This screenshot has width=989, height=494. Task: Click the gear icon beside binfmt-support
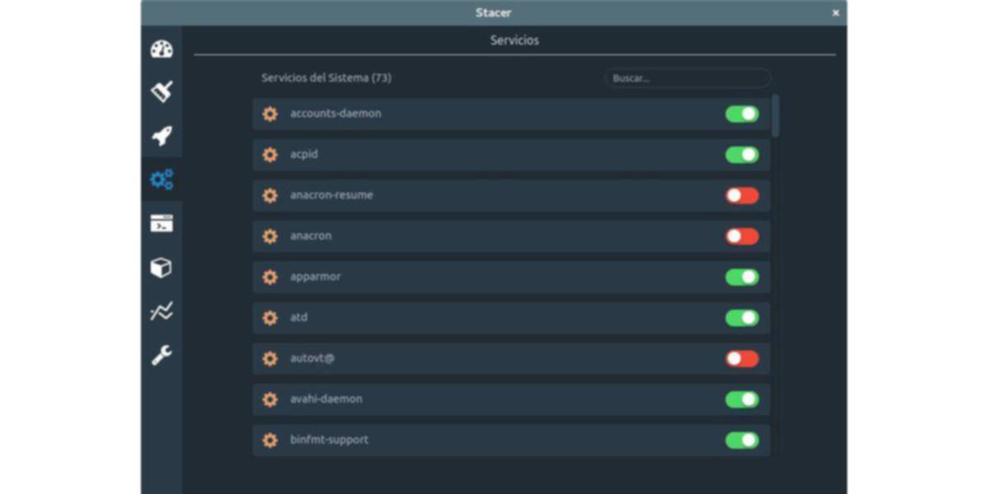270,440
